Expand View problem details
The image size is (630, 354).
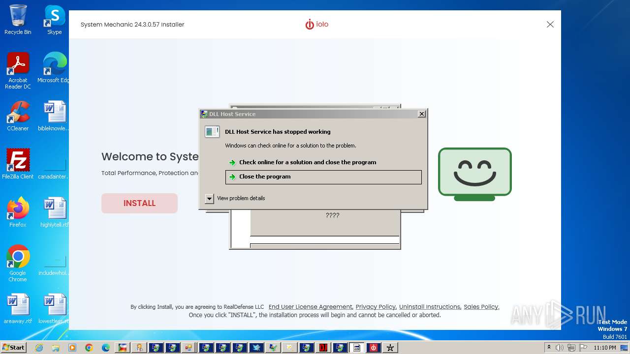tap(235, 198)
